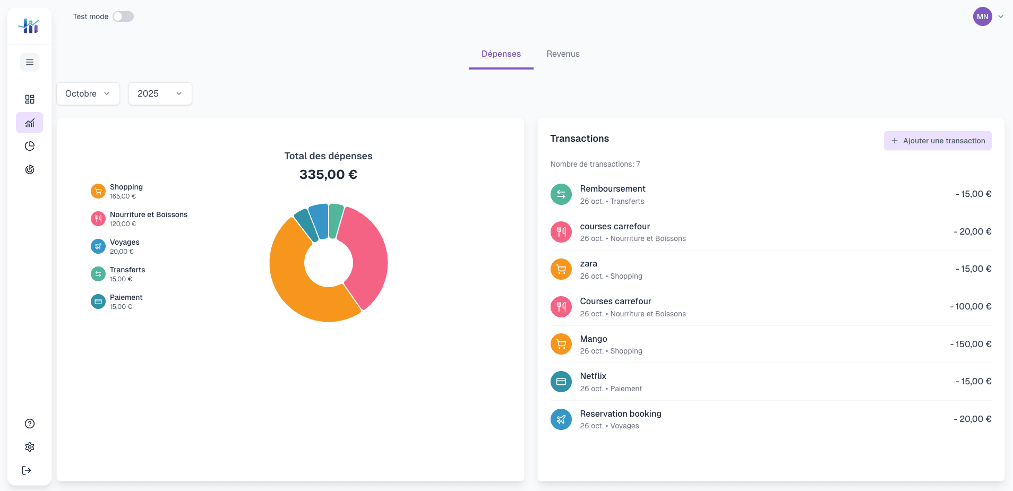Click the plane icon on Reservation booking
This screenshot has width=1013, height=491.
(x=561, y=419)
